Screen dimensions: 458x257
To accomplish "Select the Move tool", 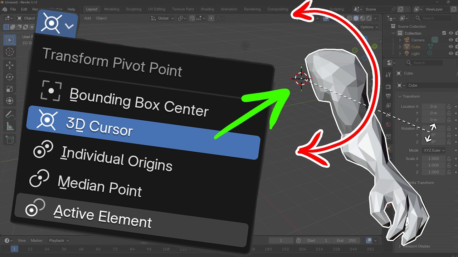I will pyautogui.click(x=10, y=65).
